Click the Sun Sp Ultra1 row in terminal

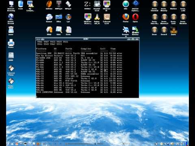pos(79,56)
